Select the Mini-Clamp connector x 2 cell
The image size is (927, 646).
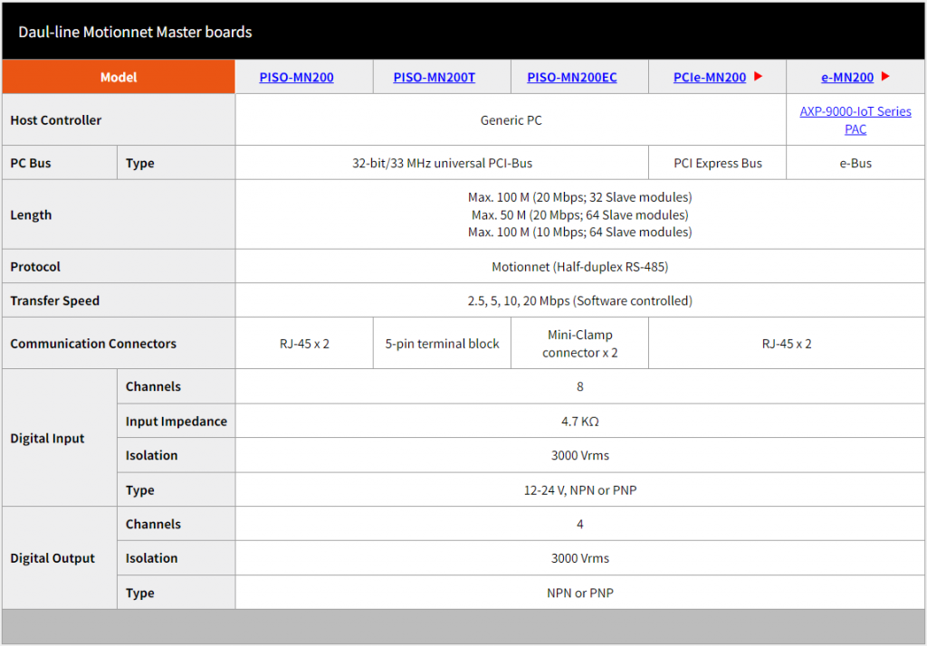tap(579, 344)
